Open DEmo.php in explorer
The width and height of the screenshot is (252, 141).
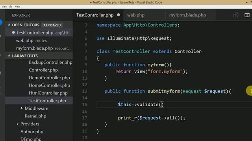pos(31,139)
